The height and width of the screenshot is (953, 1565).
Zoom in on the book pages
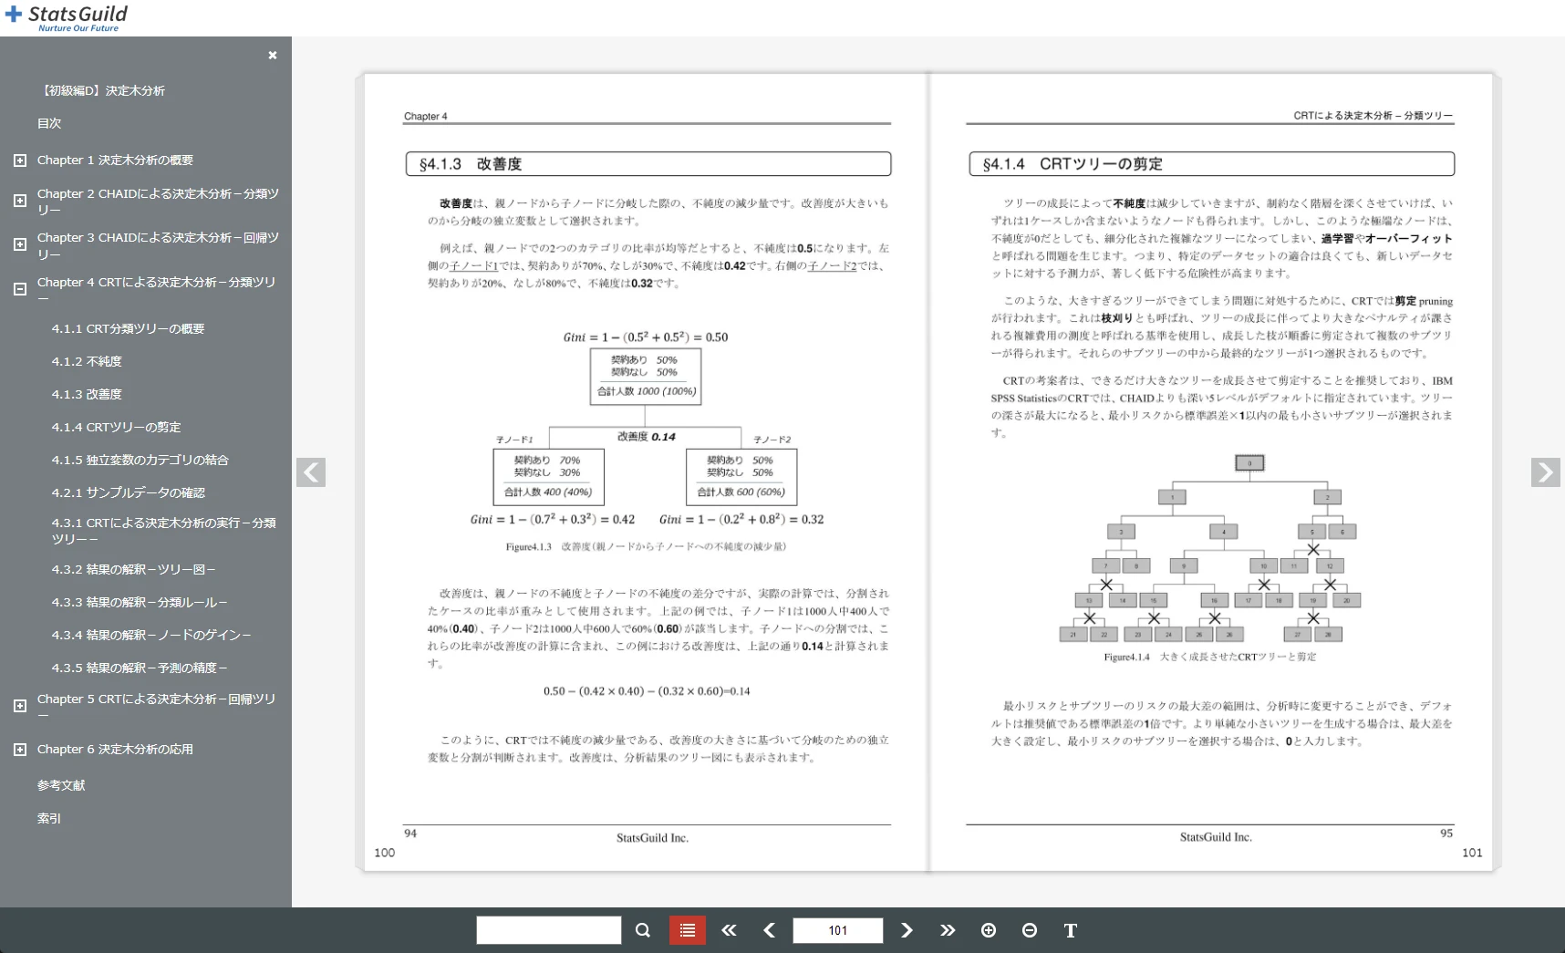[989, 930]
